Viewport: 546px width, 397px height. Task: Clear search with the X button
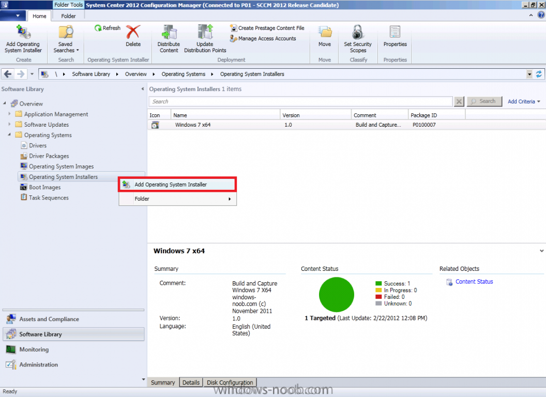pos(459,101)
